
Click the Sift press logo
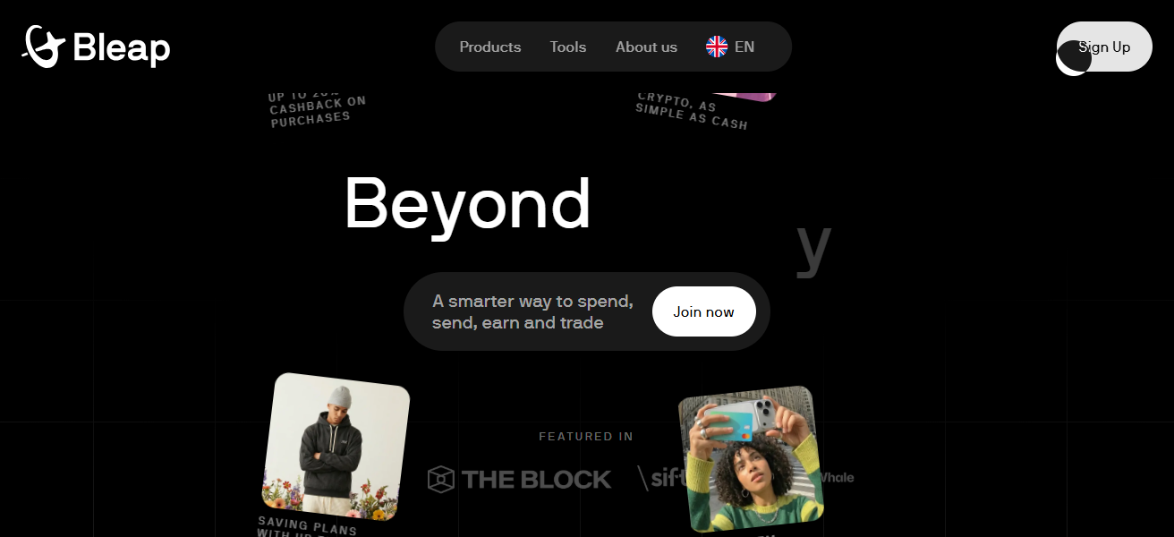click(x=661, y=478)
